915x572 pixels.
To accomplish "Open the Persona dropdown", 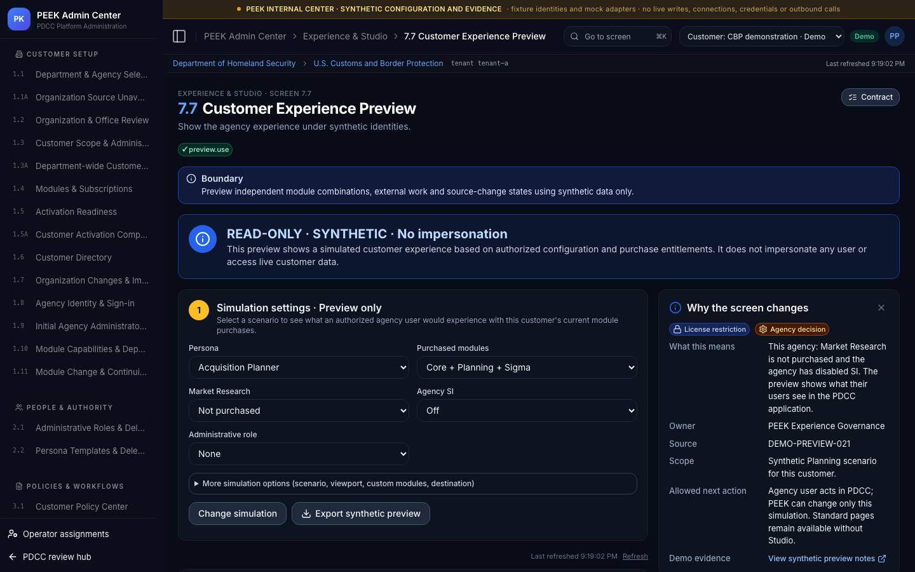I will tap(299, 367).
